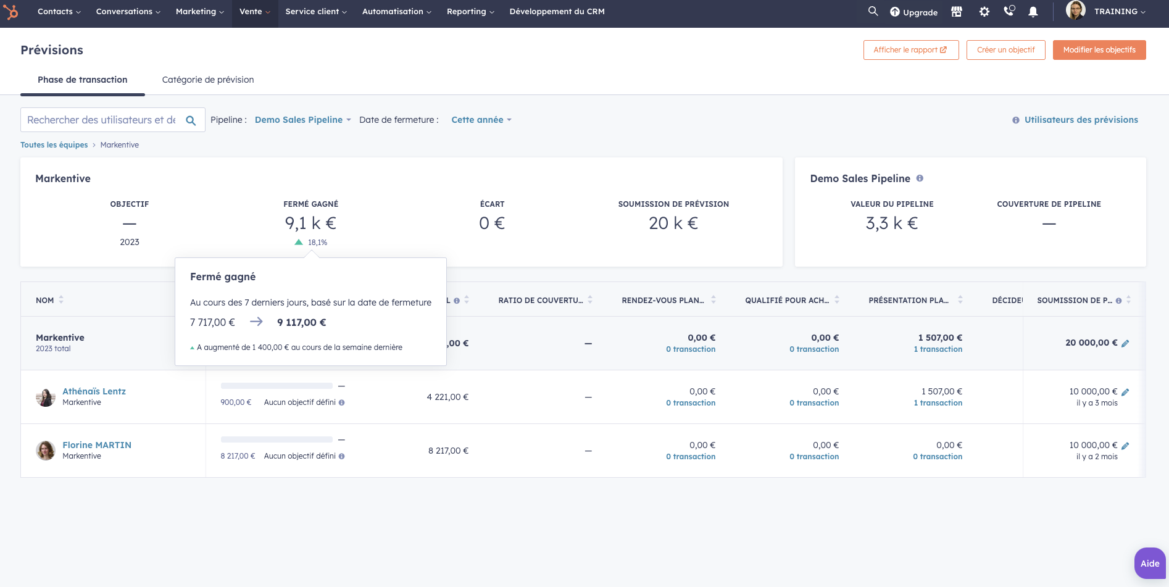Click the user avatar photo in top bar
Image resolution: width=1169 pixels, height=587 pixels.
click(1076, 10)
